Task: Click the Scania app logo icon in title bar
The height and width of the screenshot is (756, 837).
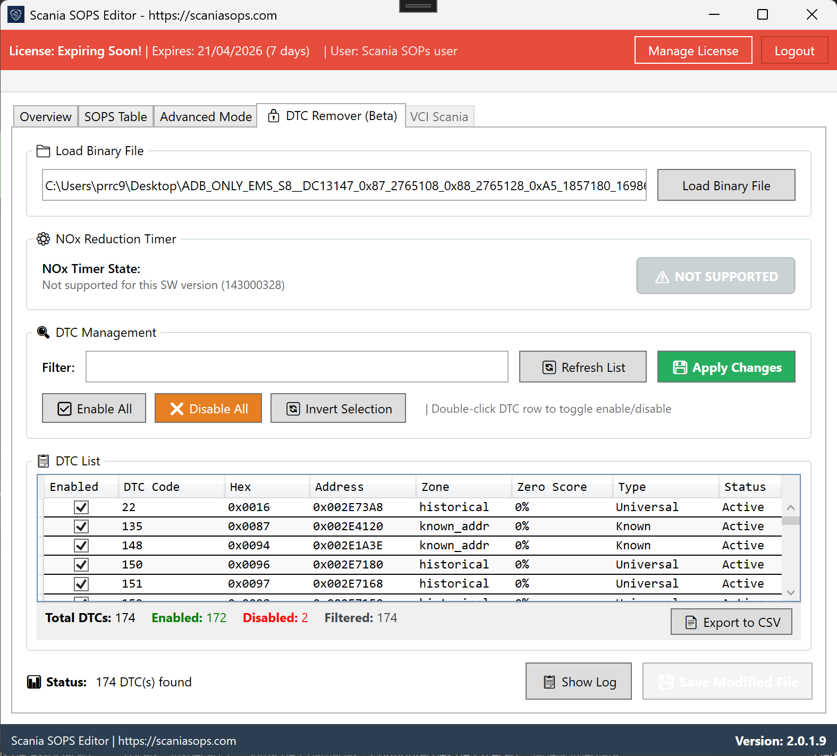Action: pos(16,15)
